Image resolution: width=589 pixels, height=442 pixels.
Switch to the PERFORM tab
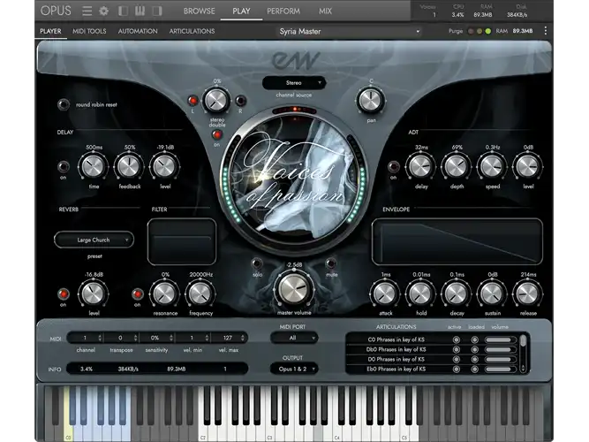[283, 11]
